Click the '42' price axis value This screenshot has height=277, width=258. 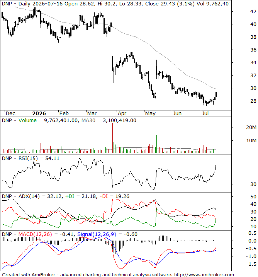[x=253, y=12]
